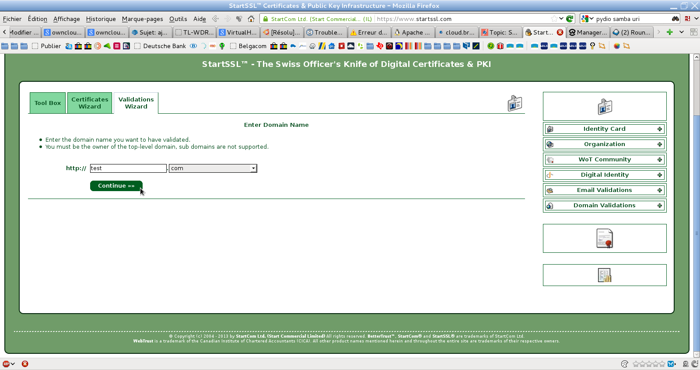Click the cookie icon in the status bar

[625, 364]
